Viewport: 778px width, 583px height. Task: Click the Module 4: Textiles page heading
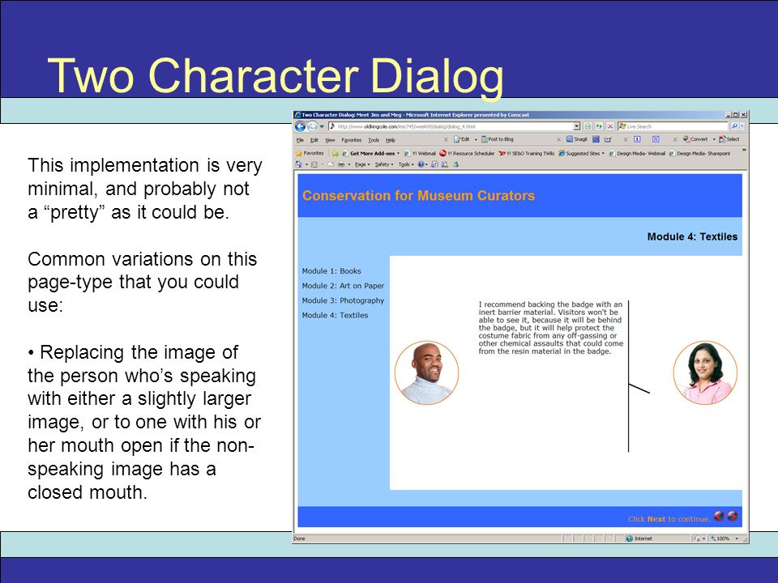click(692, 237)
